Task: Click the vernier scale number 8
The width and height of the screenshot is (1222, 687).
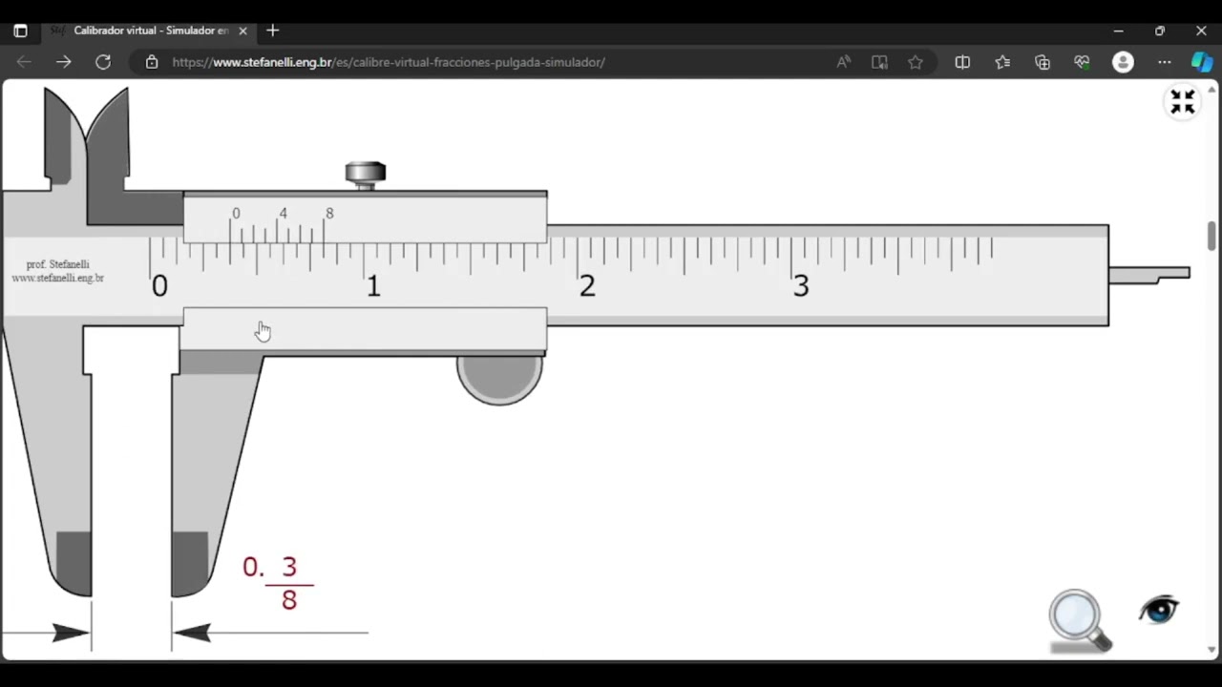Action: pos(329,214)
